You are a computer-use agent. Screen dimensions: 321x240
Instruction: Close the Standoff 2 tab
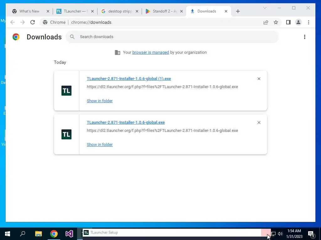click(182, 11)
